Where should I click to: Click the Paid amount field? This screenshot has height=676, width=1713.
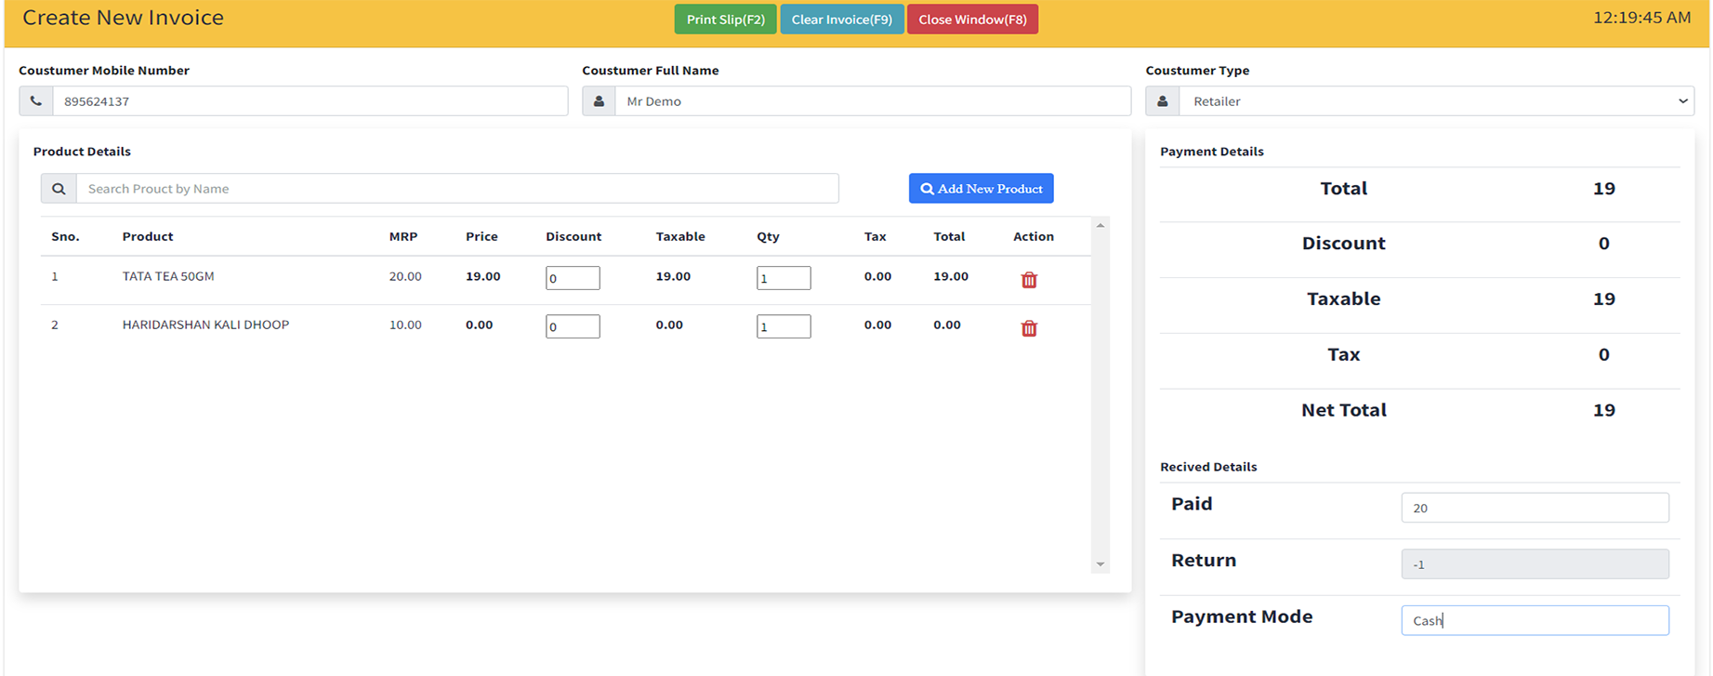pyautogui.click(x=1535, y=508)
